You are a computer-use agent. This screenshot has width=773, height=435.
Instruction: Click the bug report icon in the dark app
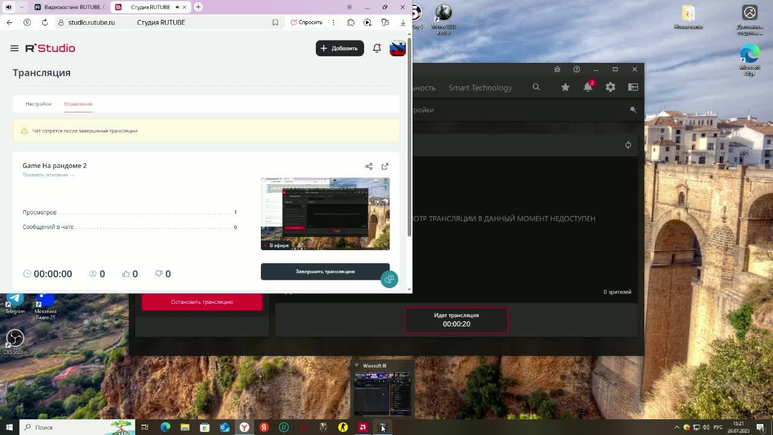[557, 69]
